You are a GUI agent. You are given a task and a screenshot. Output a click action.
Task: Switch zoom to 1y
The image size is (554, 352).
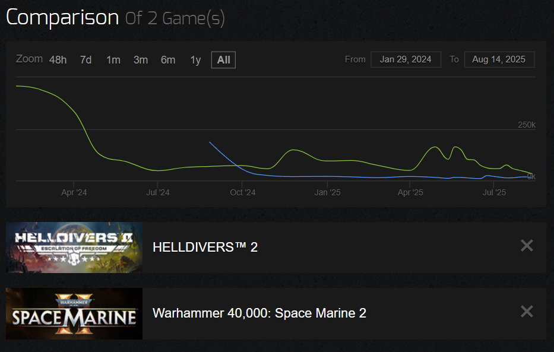pyautogui.click(x=195, y=60)
